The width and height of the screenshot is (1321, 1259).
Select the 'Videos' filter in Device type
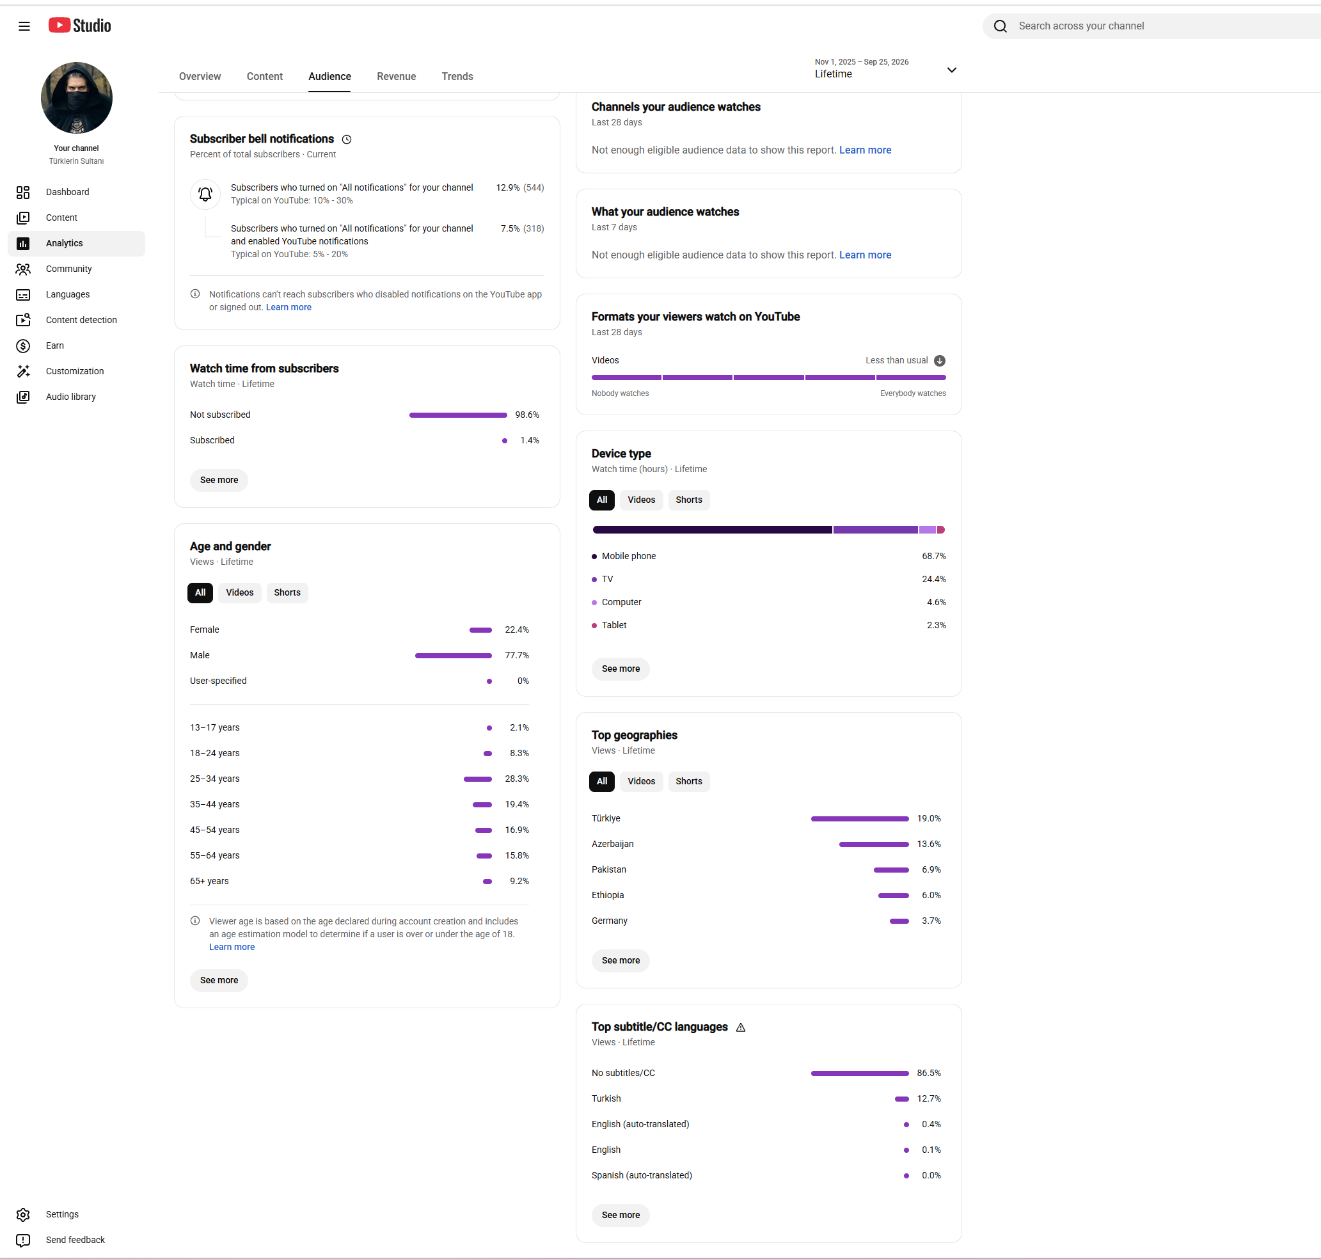641,500
